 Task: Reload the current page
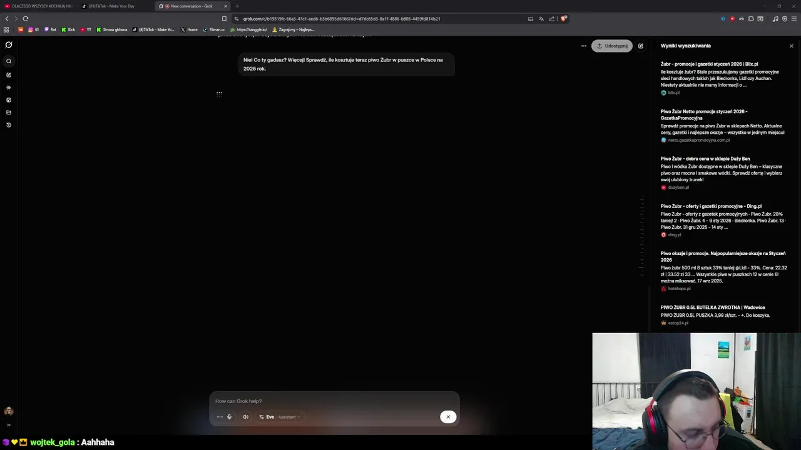(26, 19)
